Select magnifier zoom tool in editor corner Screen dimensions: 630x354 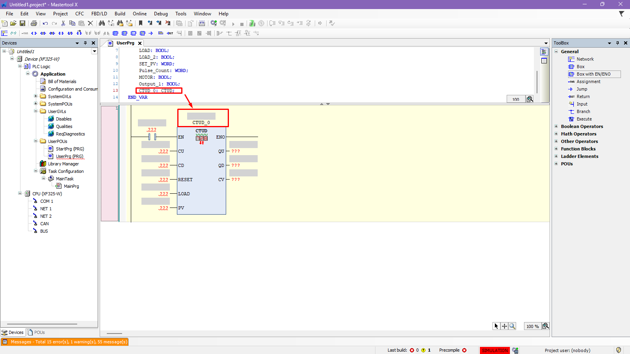pos(512,326)
